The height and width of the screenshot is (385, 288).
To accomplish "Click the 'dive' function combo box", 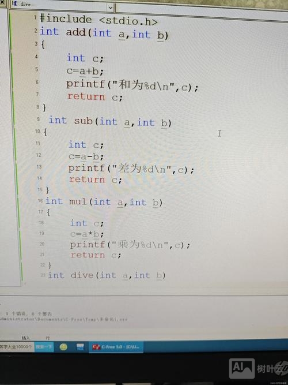I will 62,5.
